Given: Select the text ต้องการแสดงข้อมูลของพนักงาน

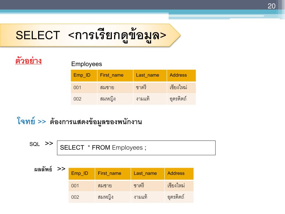Looking at the screenshot, I should coord(96,122).
